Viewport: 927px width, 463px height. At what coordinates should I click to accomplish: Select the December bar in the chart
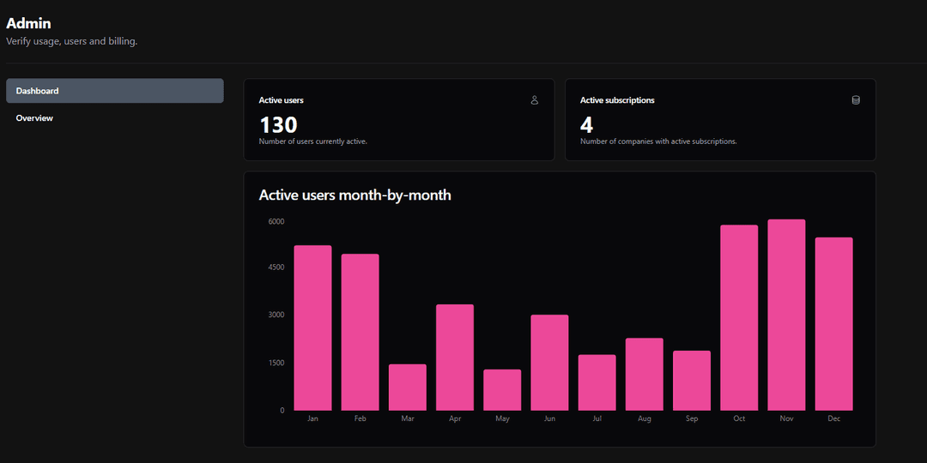click(833, 324)
